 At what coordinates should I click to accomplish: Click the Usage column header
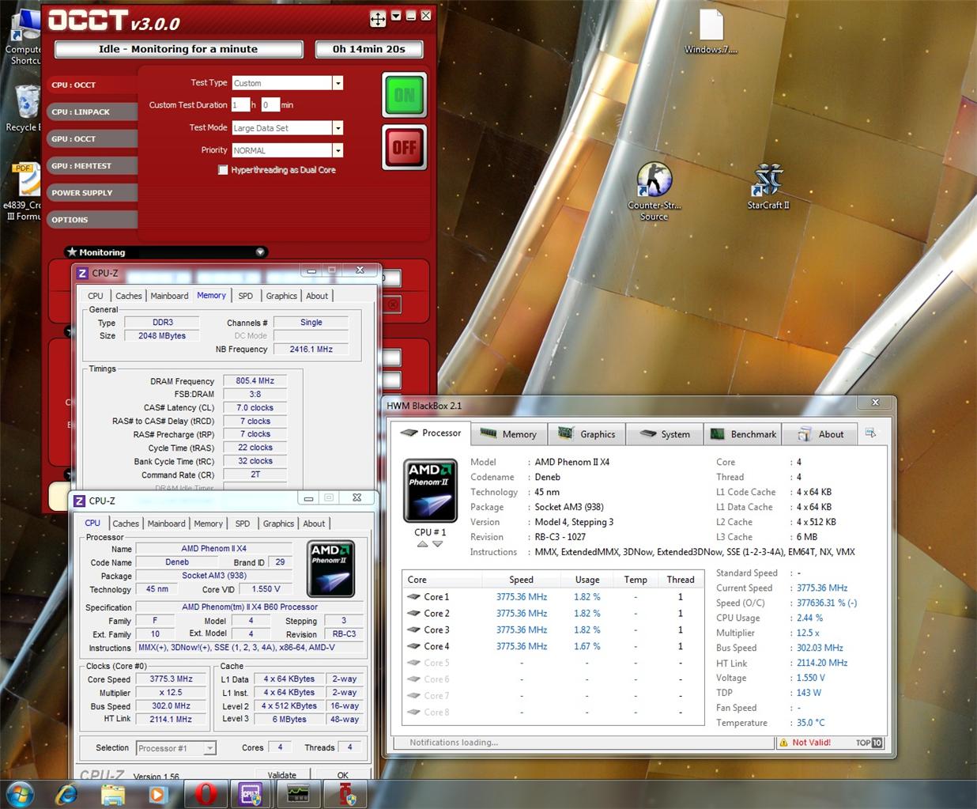point(587,580)
